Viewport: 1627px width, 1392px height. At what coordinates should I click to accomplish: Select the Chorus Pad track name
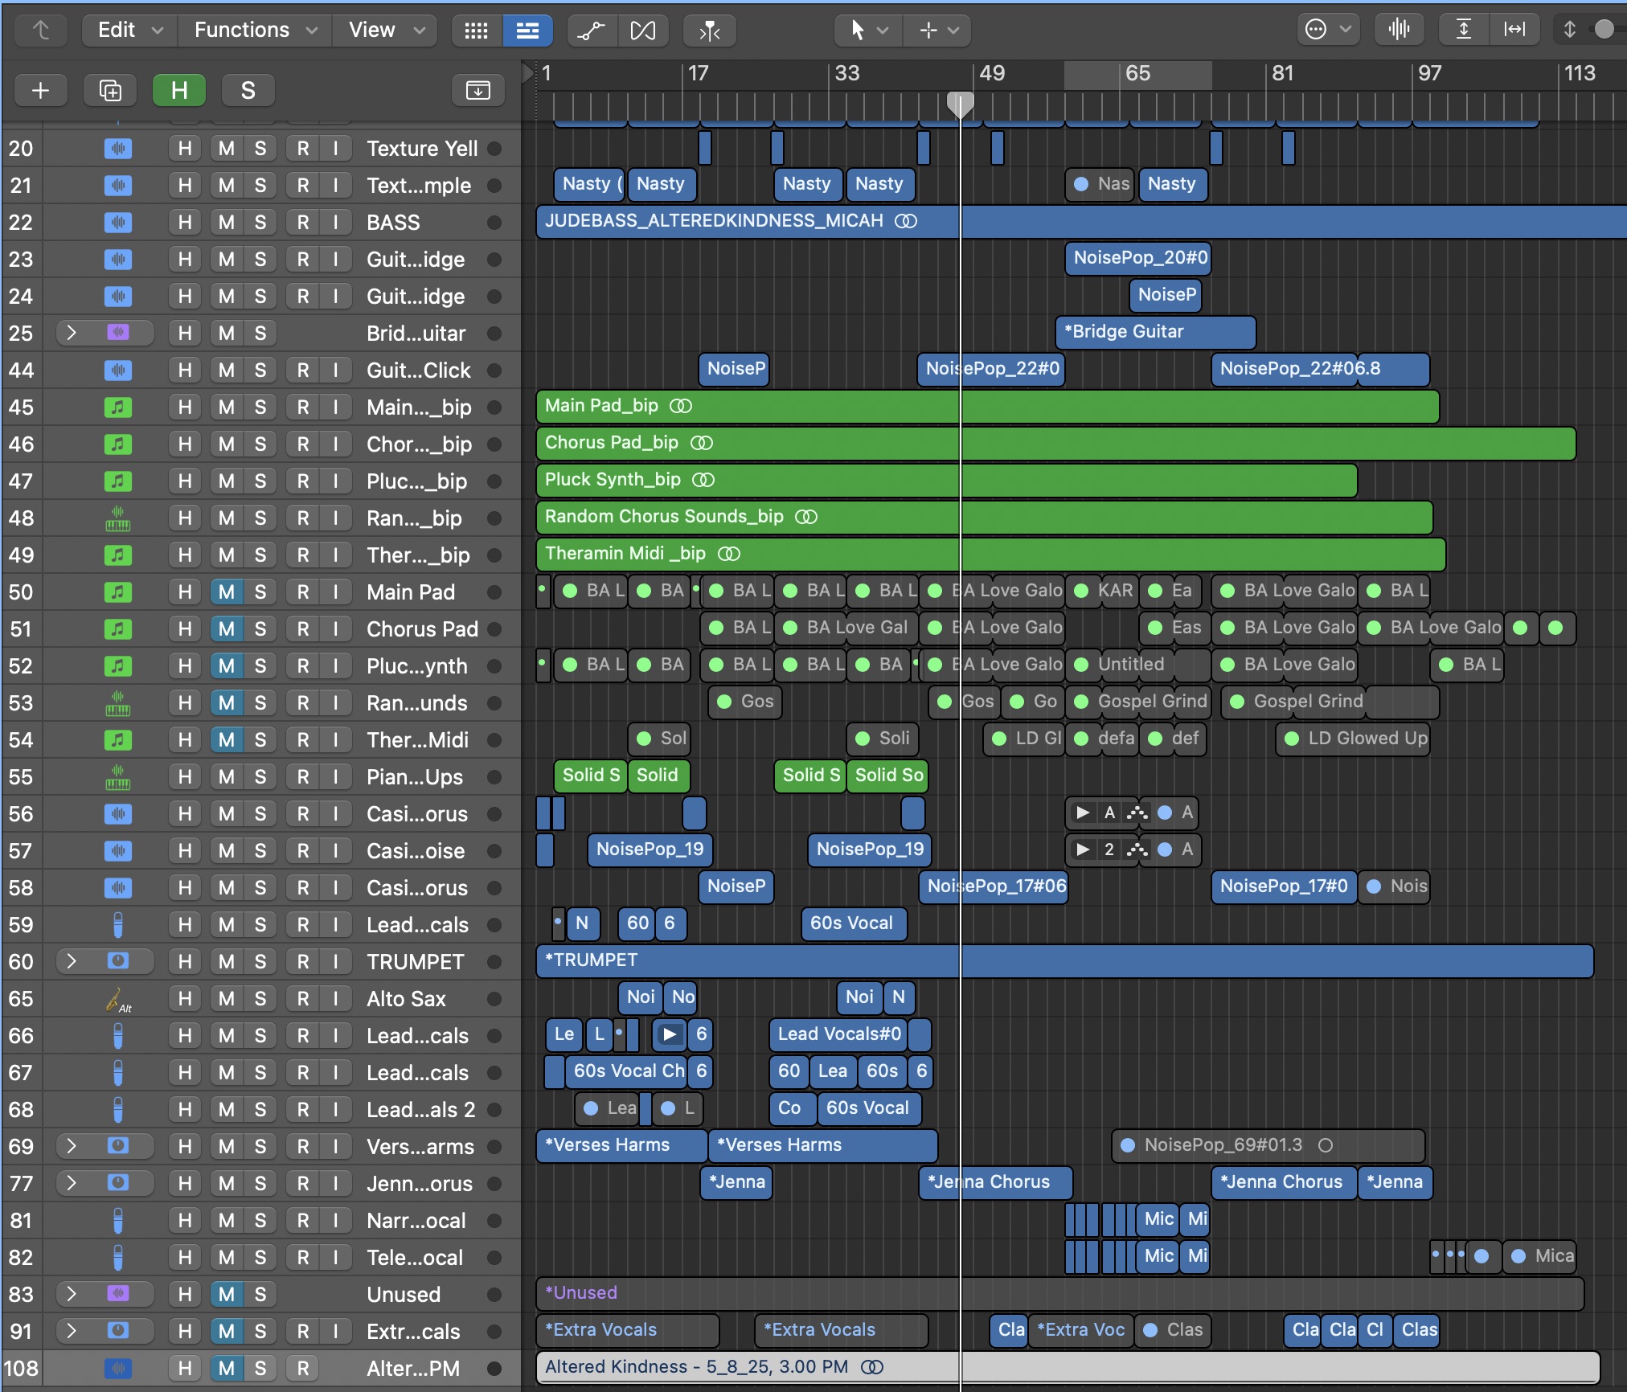pyautogui.click(x=422, y=629)
